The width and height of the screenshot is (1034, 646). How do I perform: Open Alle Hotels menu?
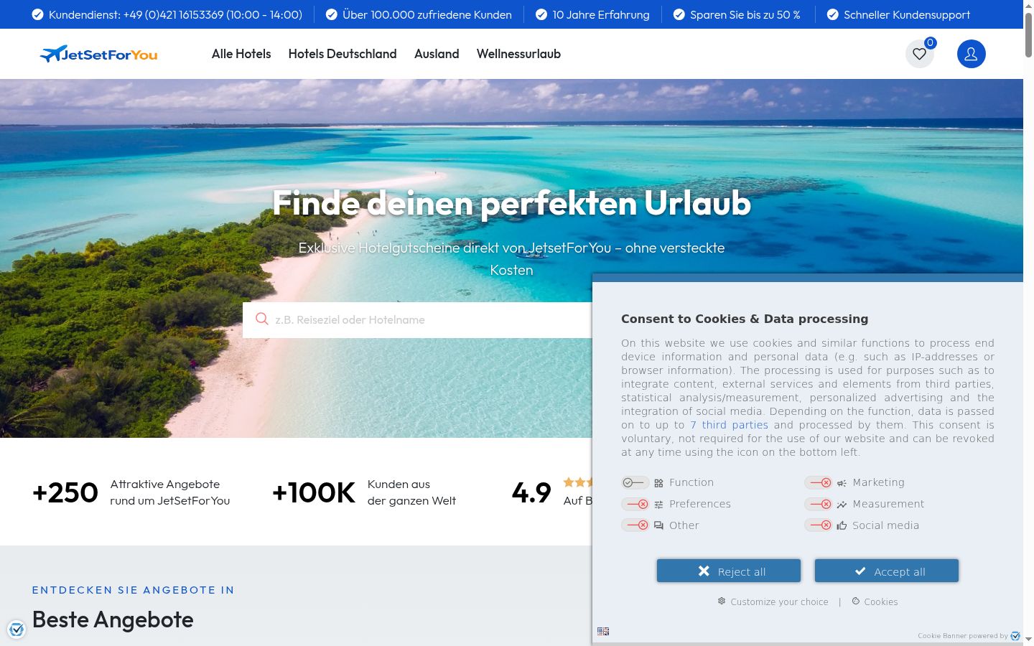point(241,54)
